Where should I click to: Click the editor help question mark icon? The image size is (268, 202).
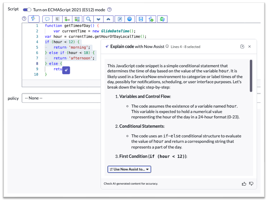(24, 19)
